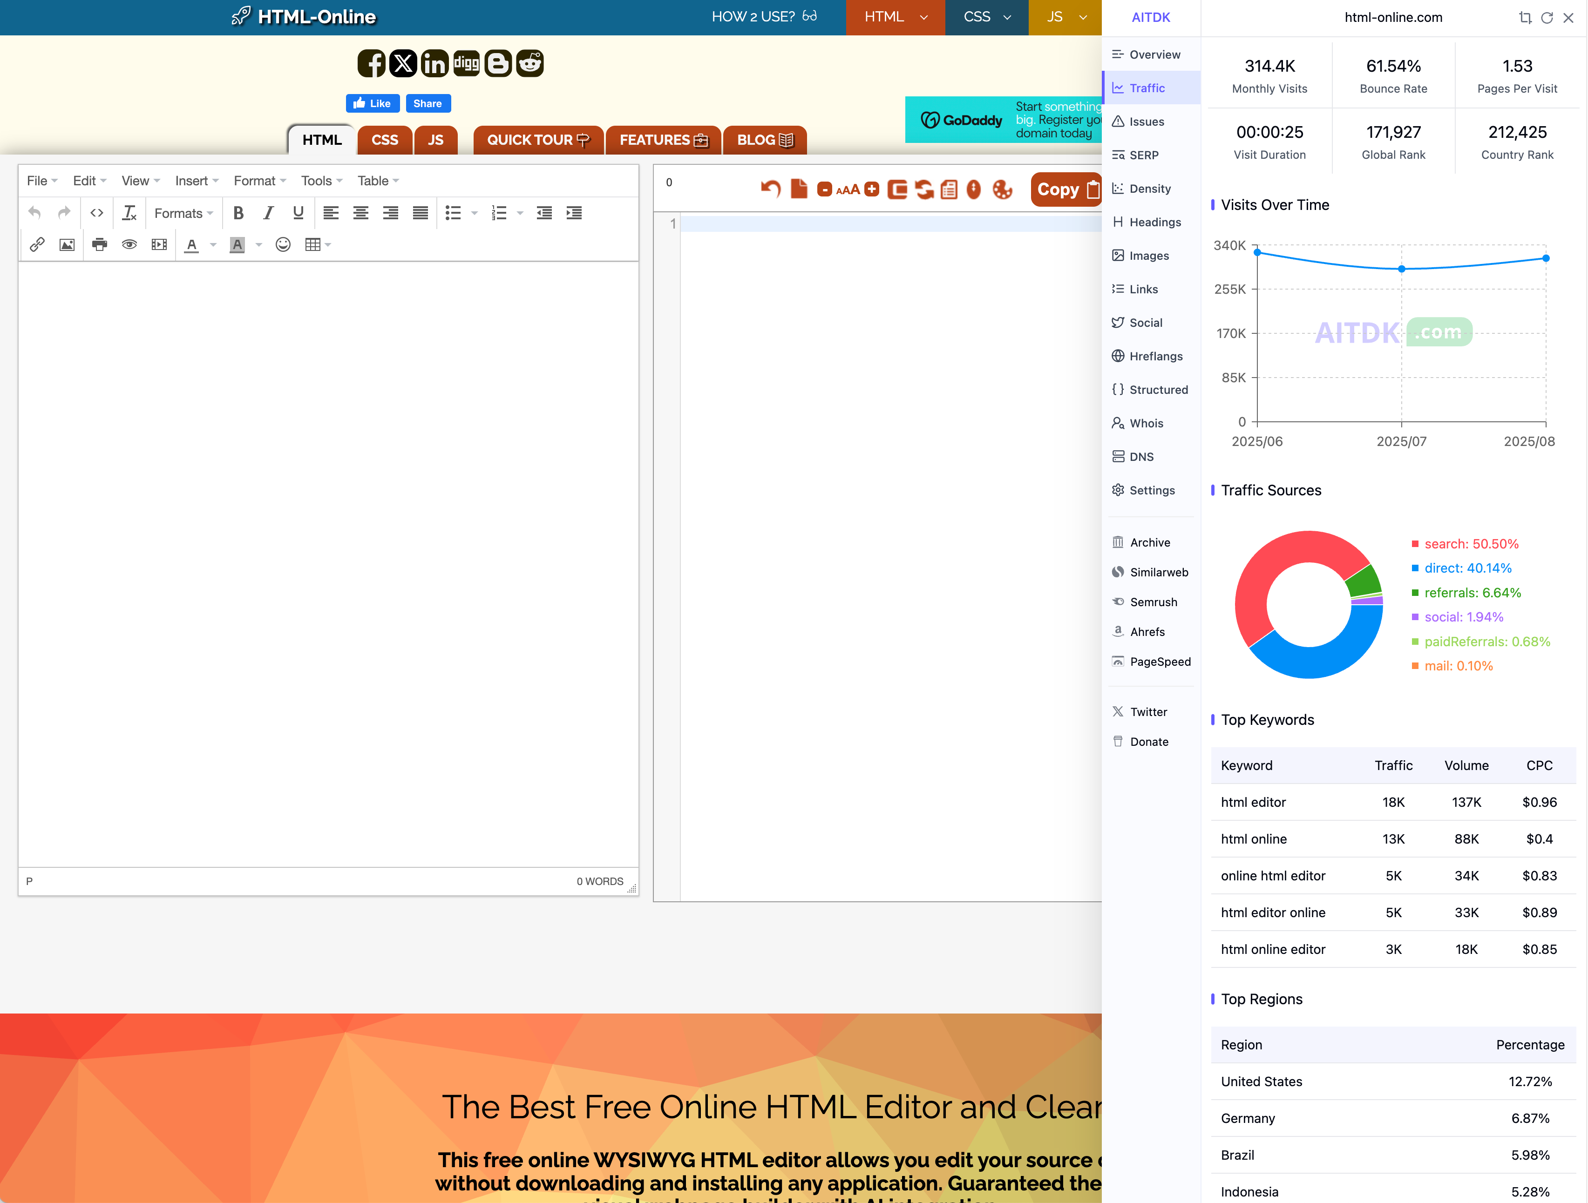This screenshot has height=1203, width=1588.
Task: Toggle justify text alignment
Action: pyautogui.click(x=420, y=213)
